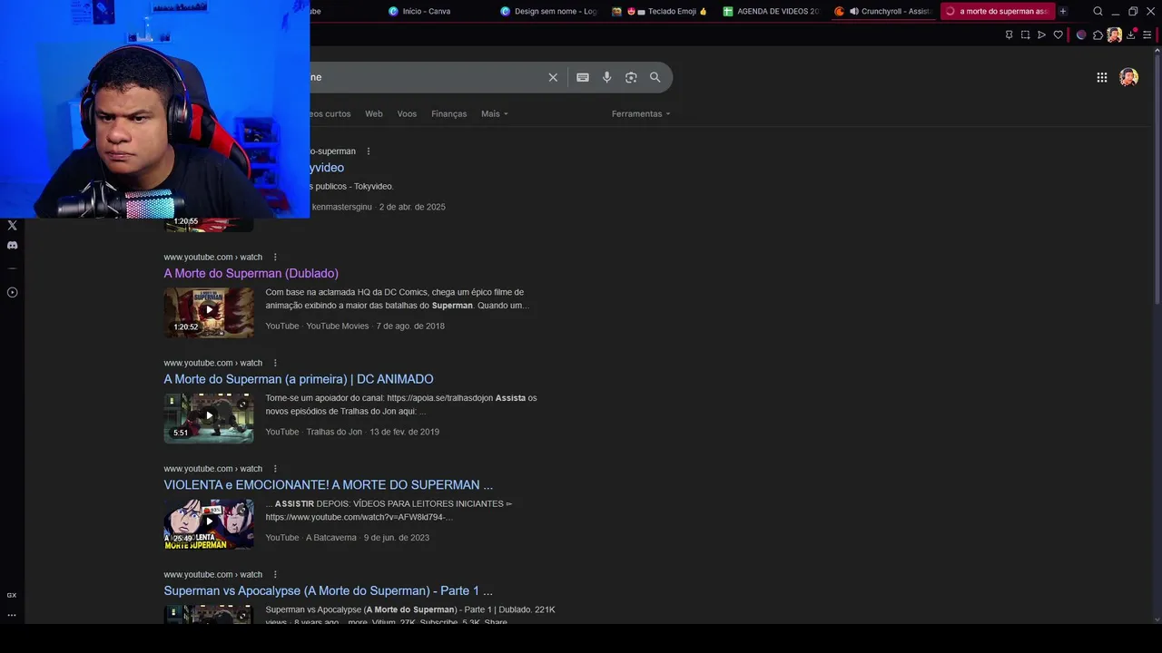The height and width of the screenshot is (653, 1162).
Task: Open the sidebar three-dots setup menu
Action: [12, 615]
